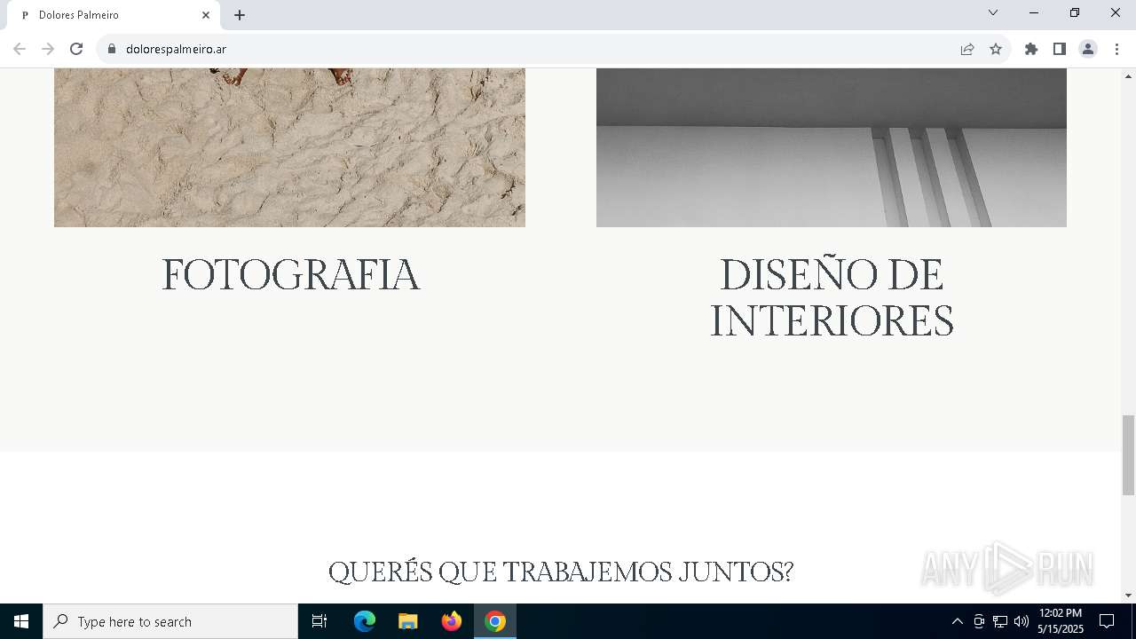Open the Chrome profile avatar menu
This screenshot has height=639, width=1136.
tap(1088, 49)
